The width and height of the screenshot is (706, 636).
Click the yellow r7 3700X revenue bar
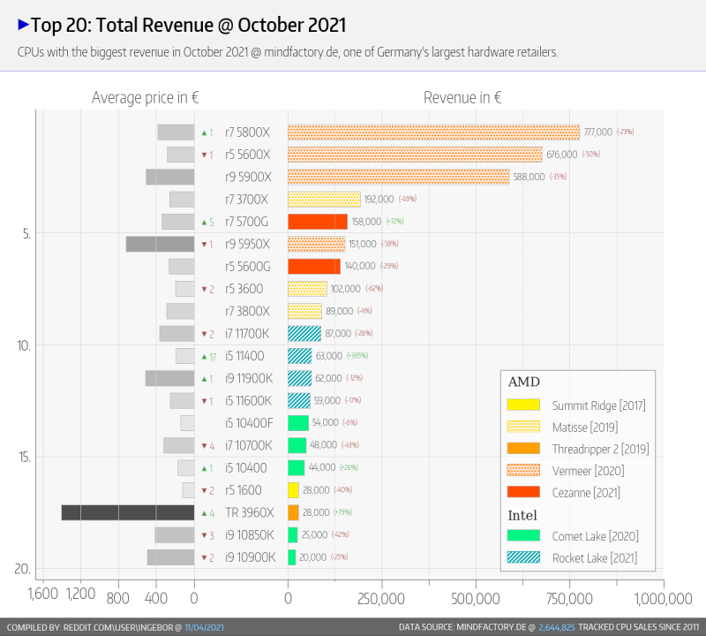(324, 200)
